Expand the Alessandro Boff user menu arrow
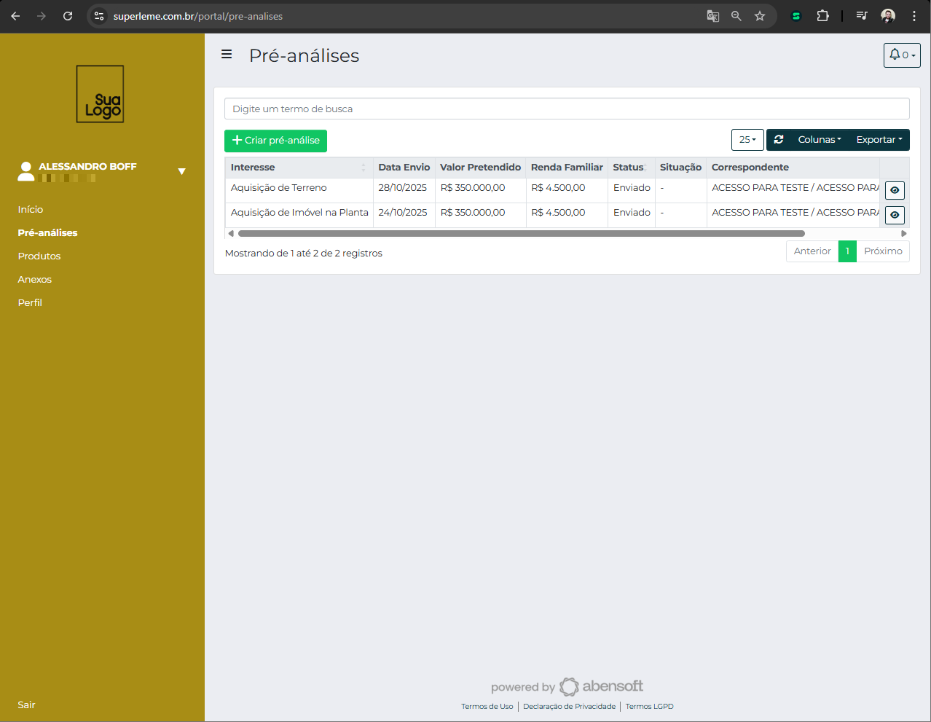This screenshot has width=931, height=722. 181,171
